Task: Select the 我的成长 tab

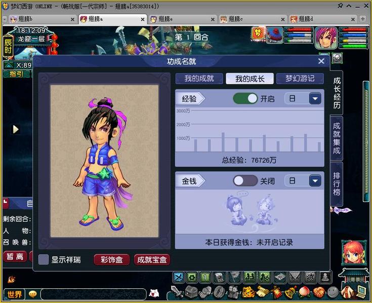Action: (x=250, y=78)
